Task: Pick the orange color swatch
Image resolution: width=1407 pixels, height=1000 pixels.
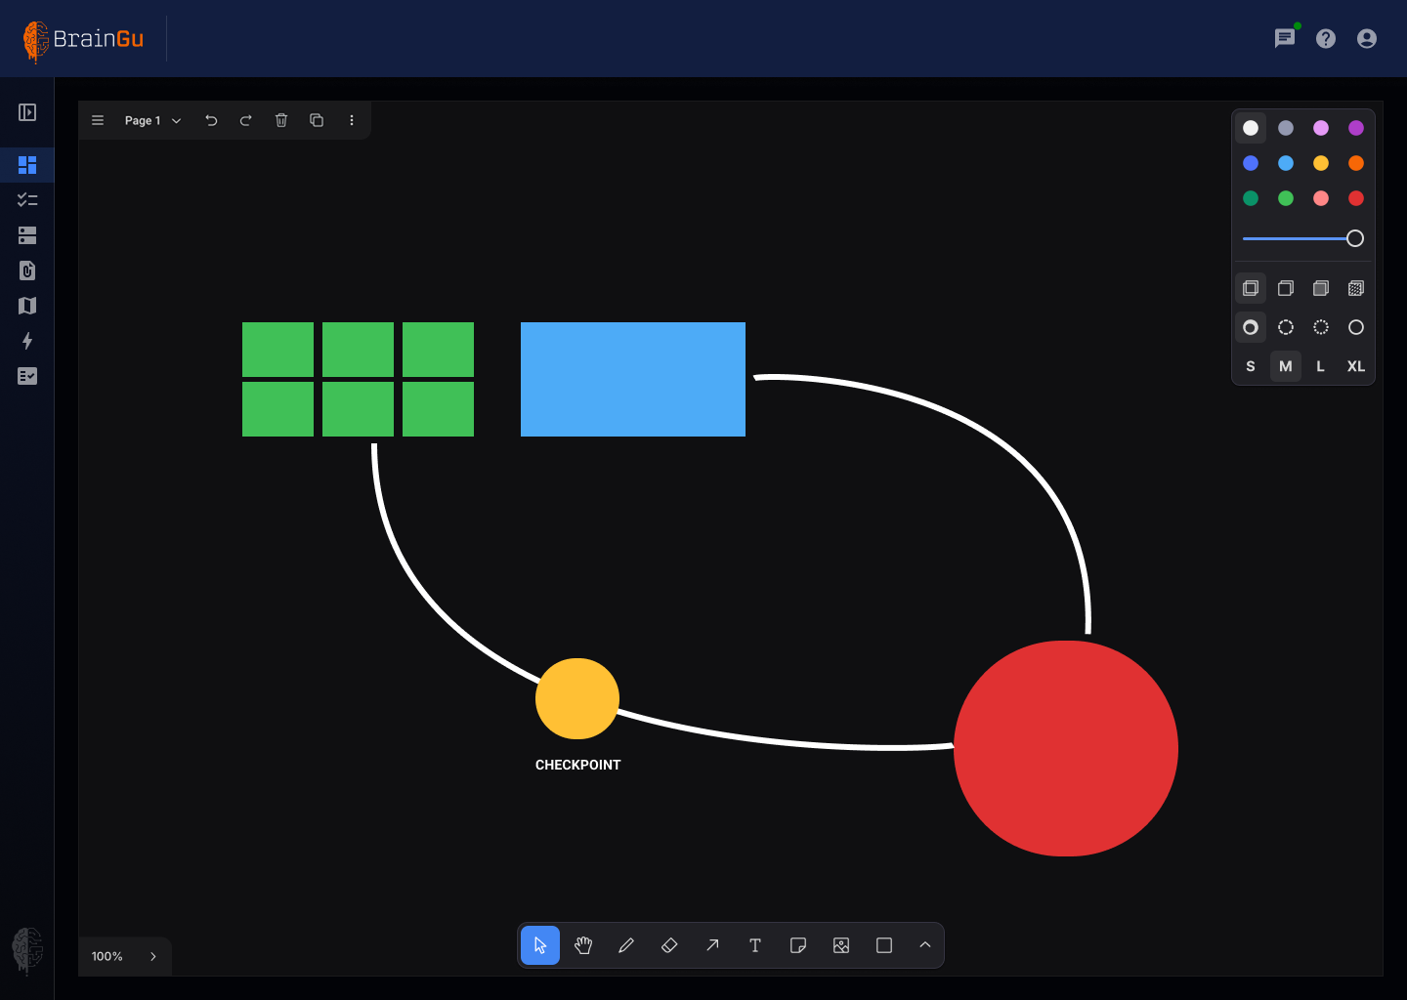Action: 1355,163
